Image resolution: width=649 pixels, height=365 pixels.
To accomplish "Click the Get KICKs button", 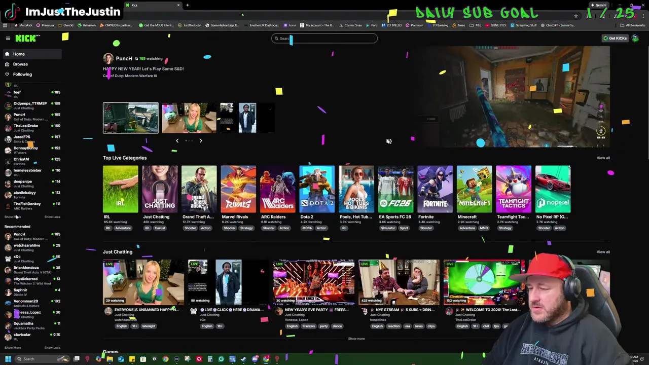I will (x=615, y=38).
